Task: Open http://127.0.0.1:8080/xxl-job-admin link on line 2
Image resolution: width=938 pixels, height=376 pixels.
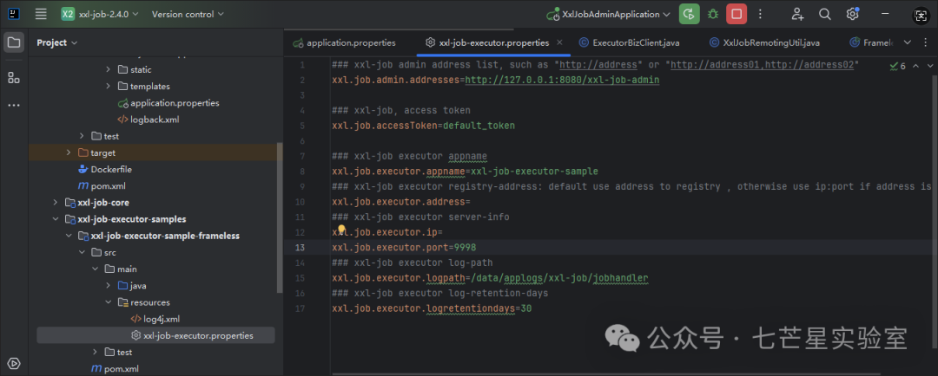Action: click(562, 80)
